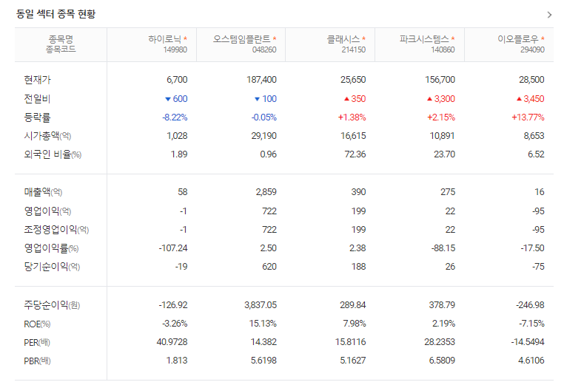Viewport: 564px width, 382px height.
Task: Select the stock code 048260
Action: 264,50
